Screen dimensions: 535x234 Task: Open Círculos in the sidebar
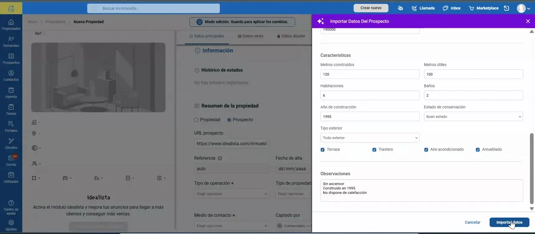11,144
